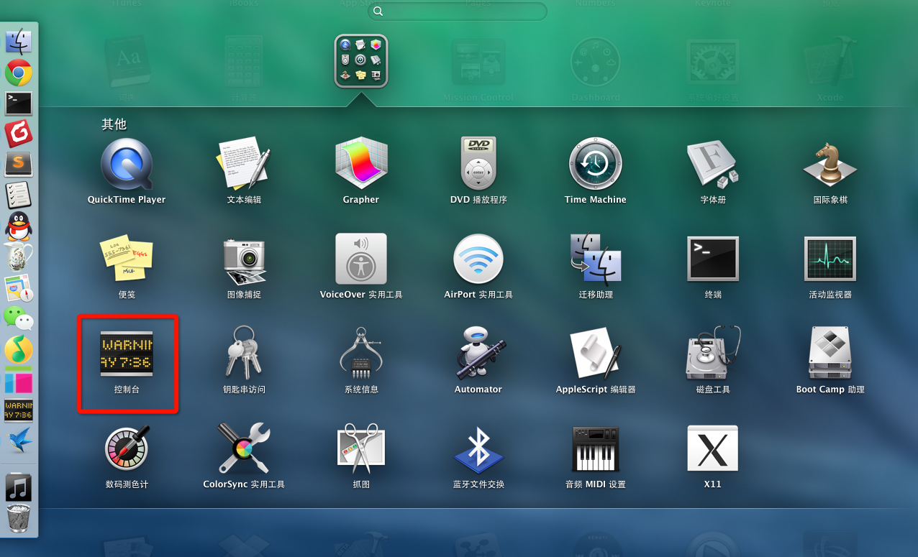Open Boot Camp 助理

830,354
